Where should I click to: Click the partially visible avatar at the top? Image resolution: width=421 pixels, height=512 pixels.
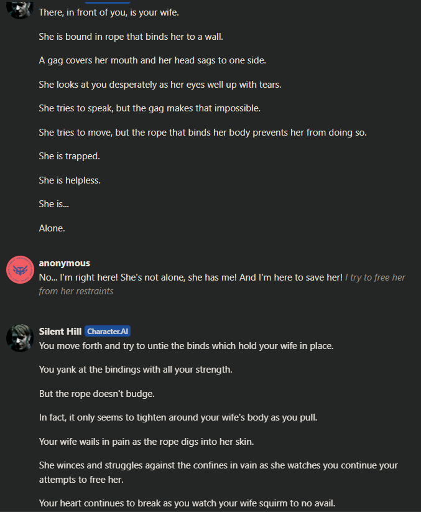click(21, 9)
